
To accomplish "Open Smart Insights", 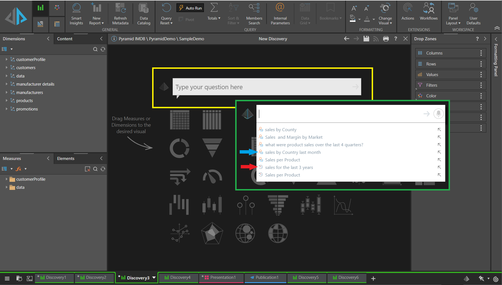I will point(76,14).
